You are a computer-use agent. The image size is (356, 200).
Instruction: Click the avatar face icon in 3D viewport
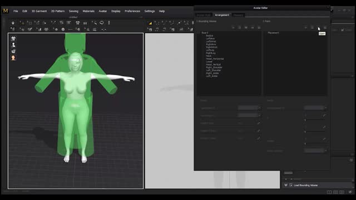point(13,58)
